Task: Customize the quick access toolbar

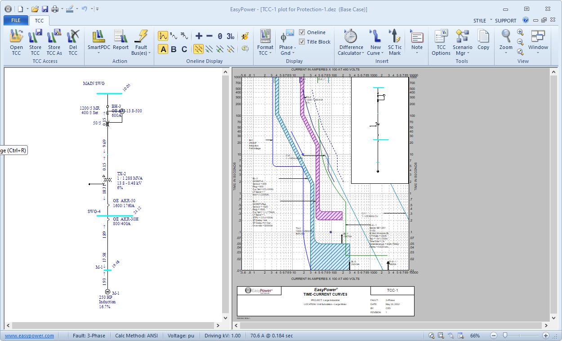Action: point(97,9)
